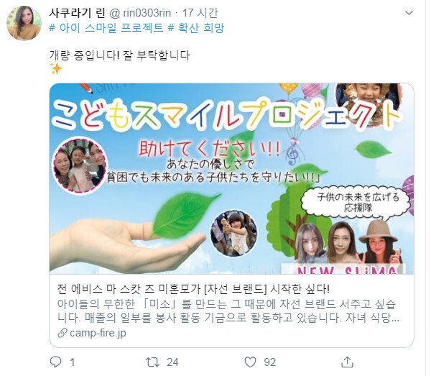The image size is (431, 376).
Task: Open the tweet options chevron menu
Action: [409, 13]
